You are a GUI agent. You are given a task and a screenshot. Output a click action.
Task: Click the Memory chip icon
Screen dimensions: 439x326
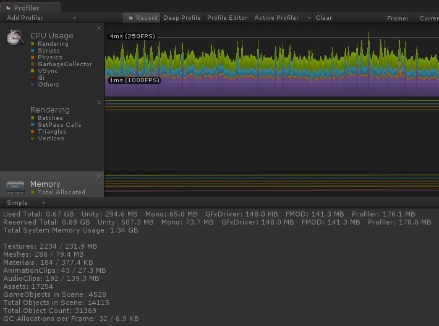point(15,187)
